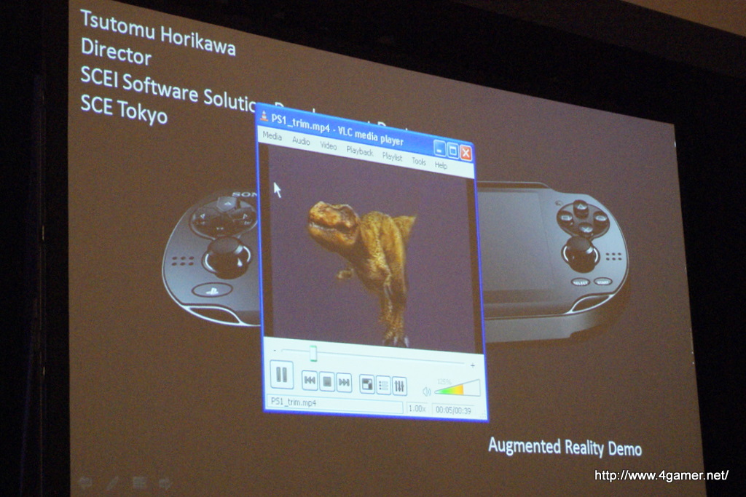Open the Playback menu

tap(360, 151)
